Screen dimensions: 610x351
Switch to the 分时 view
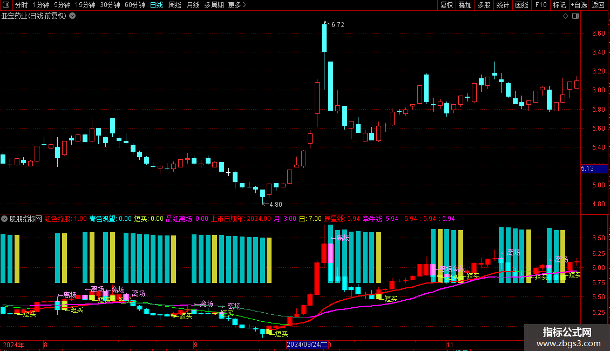click(x=22, y=5)
